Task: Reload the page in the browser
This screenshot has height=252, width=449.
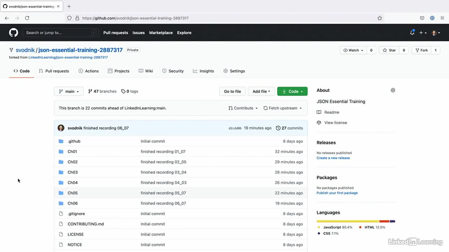Action: (27, 18)
